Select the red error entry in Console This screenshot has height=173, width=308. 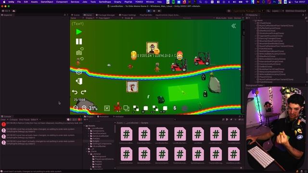(x=41, y=124)
